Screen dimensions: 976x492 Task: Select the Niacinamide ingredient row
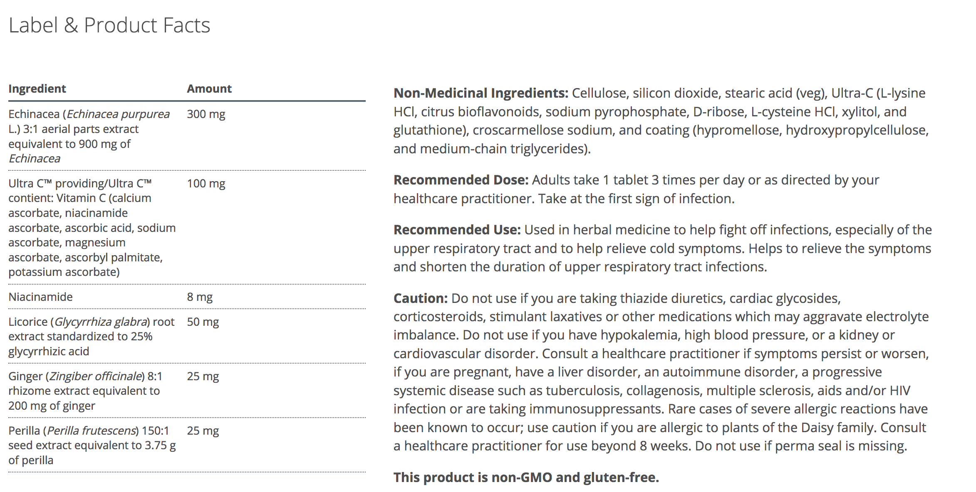pos(40,297)
